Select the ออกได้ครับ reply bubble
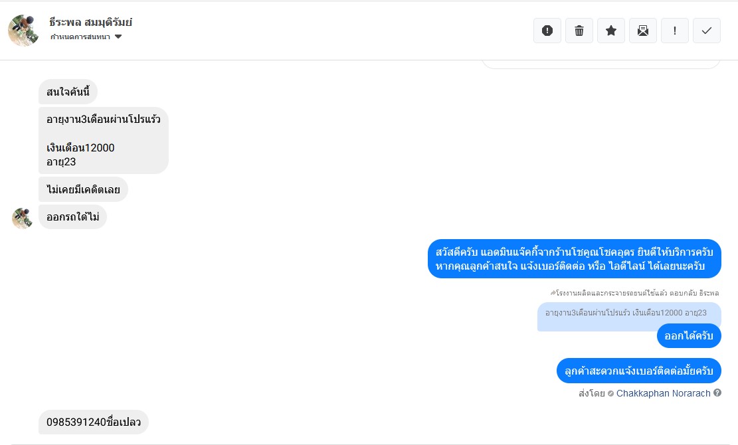The width and height of the screenshot is (738, 445). [x=689, y=336]
